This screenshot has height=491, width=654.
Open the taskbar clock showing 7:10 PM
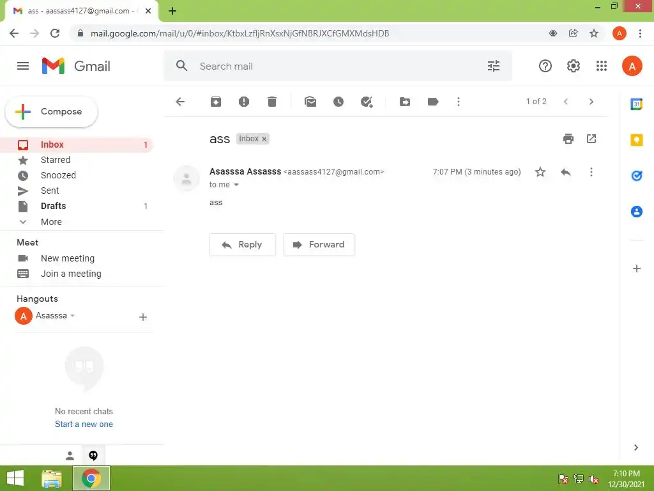pyautogui.click(x=627, y=478)
